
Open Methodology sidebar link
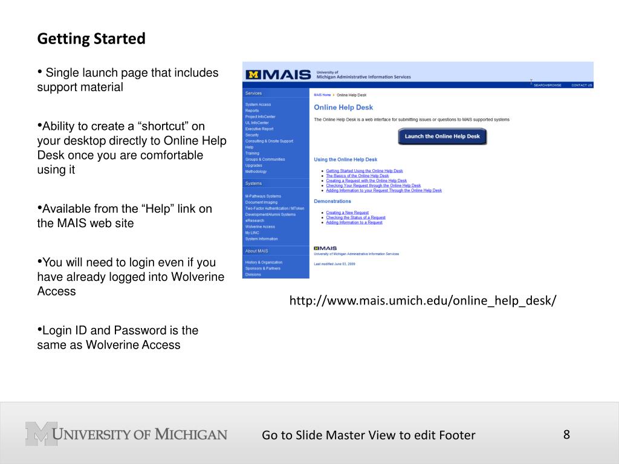tap(256, 172)
